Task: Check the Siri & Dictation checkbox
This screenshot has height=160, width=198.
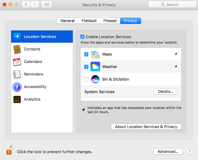Action: tap(86, 79)
